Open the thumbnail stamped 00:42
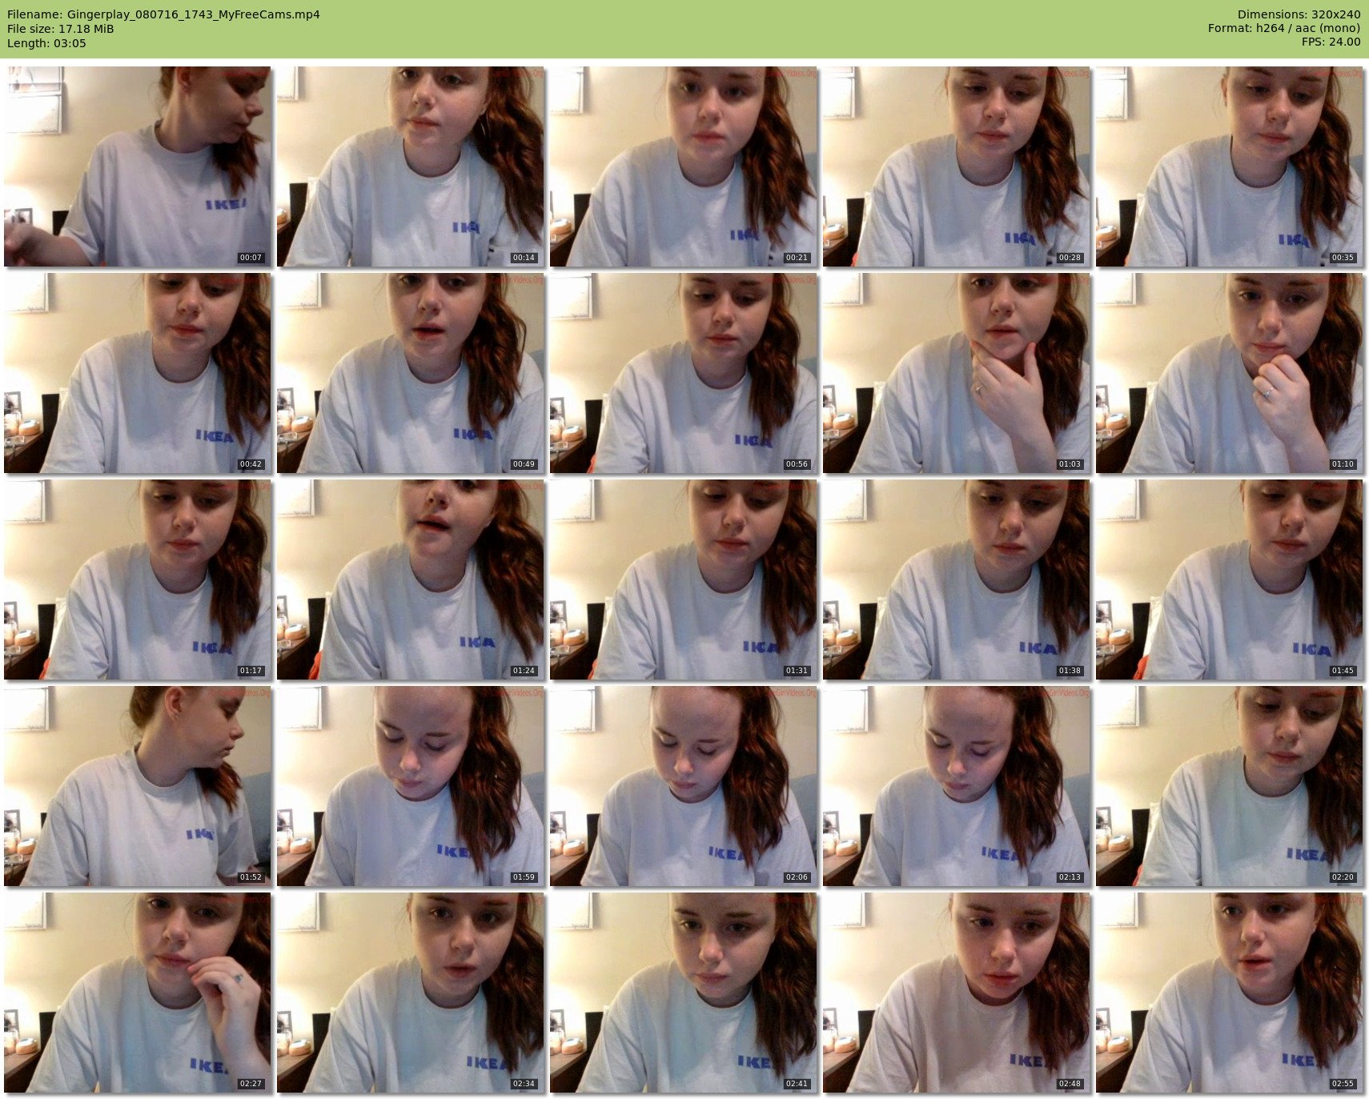The height and width of the screenshot is (1099, 1369). click(x=138, y=373)
